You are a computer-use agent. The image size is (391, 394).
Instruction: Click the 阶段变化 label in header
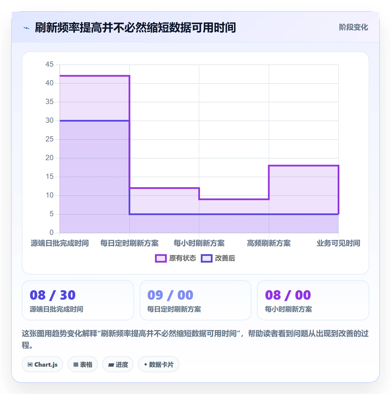(x=353, y=27)
